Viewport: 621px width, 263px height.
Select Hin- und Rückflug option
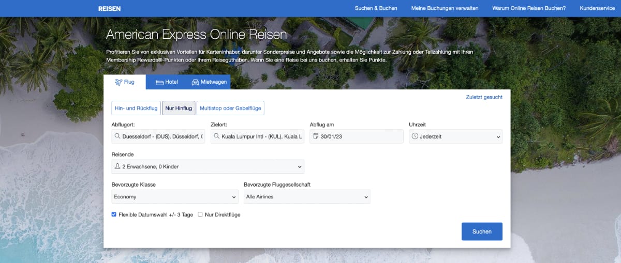[x=136, y=108]
